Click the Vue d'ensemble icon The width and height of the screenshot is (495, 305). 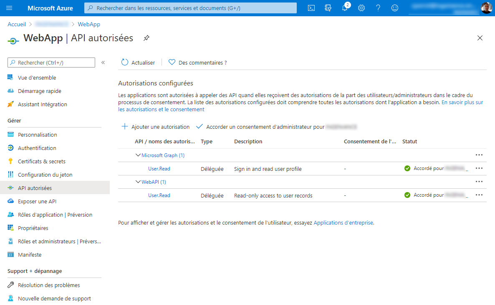pos(10,77)
